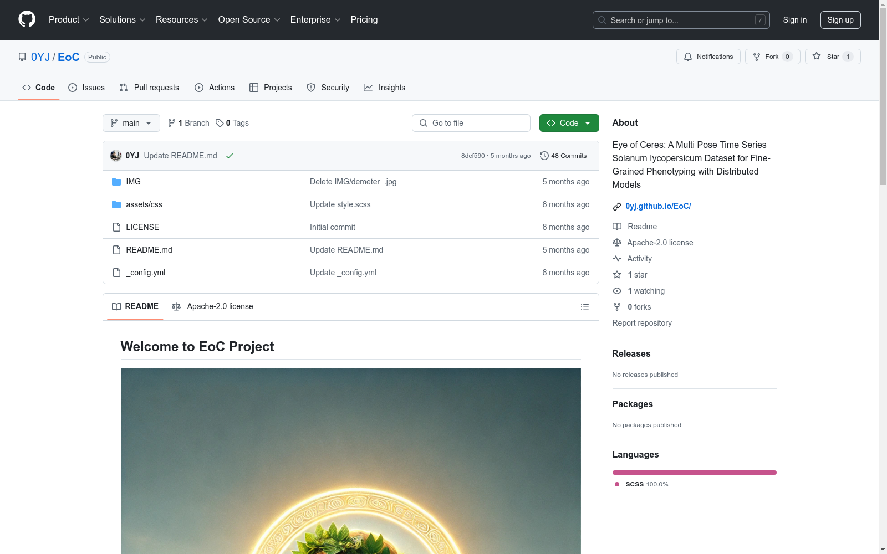Screen dimensions: 887x554
Task: Click the link icon beside the website URL
Action: click(617, 207)
